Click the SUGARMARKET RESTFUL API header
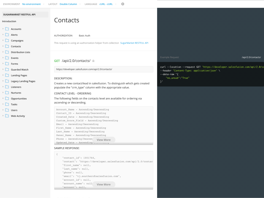This screenshot has width=264, height=198. (20, 15)
